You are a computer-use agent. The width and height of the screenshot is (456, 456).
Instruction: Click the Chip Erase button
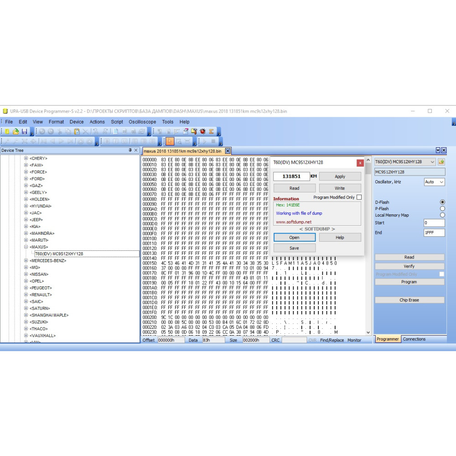click(409, 300)
